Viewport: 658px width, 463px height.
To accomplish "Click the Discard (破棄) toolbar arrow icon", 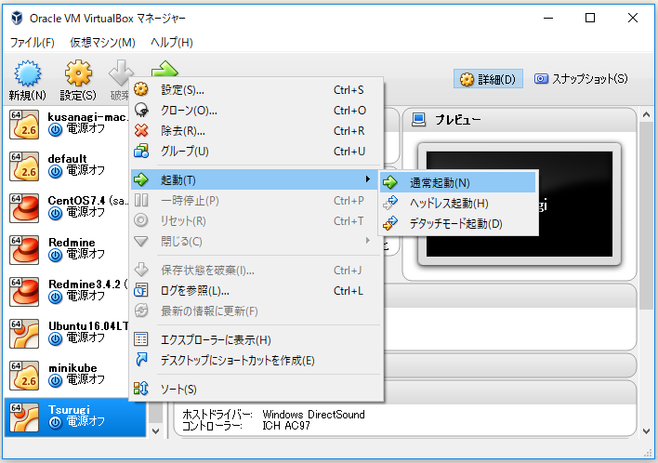I will coord(120,73).
